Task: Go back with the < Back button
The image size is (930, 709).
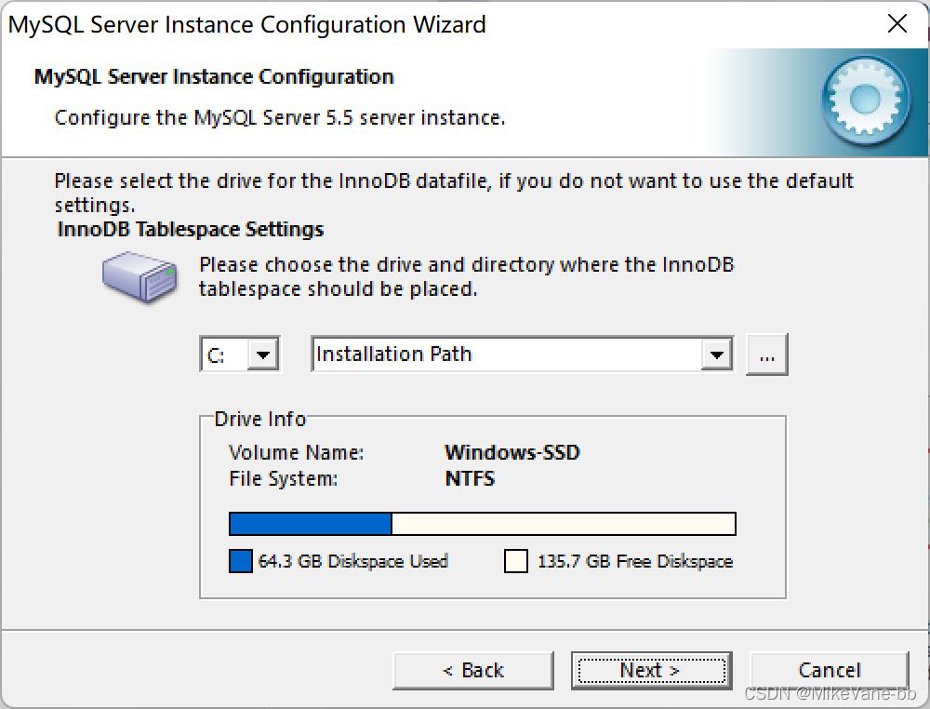Action: click(472, 671)
